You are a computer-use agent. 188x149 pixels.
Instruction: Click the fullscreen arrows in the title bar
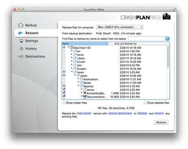pos(174,10)
